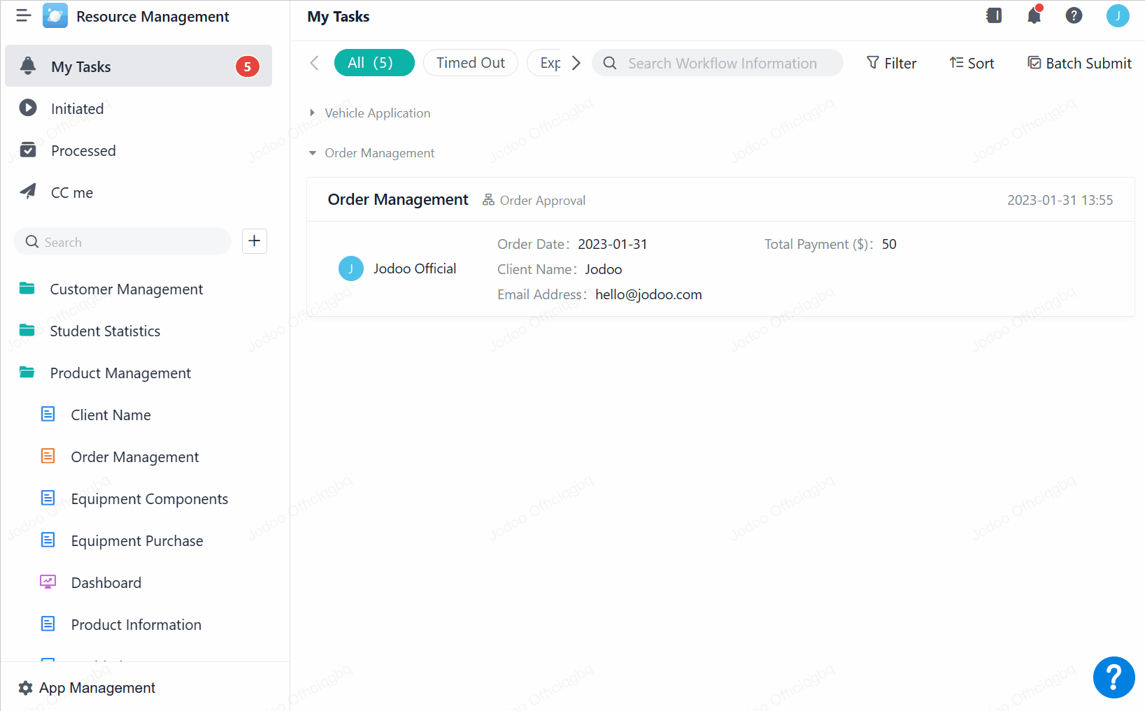Click the Batch Submit button
The width and height of the screenshot is (1145, 711).
pyautogui.click(x=1079, y=64)
